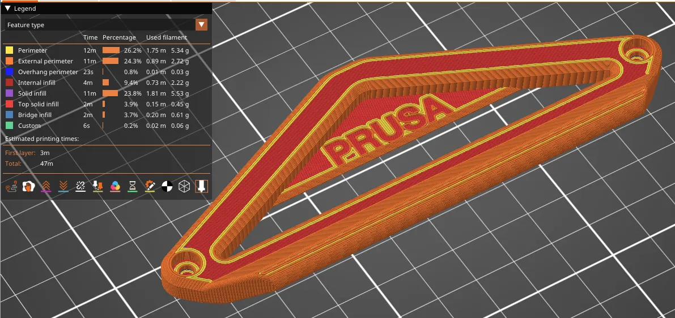The width and height of the screenshot is (675, 318).
Task: Toggle deretractions visibility (down chevrons icon)
Action: point(63,186)
